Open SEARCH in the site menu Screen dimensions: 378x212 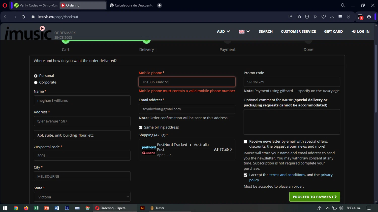pyautogui.click(x=266, y=31)
